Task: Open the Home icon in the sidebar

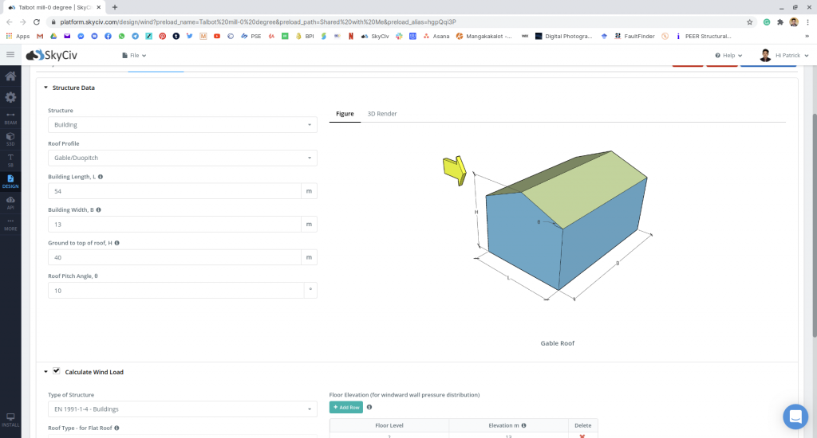Action: click(x=10, y=76)
